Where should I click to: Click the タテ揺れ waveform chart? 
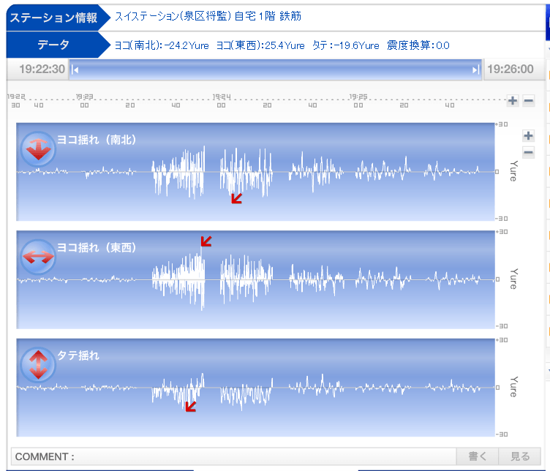tap(255, 388)
